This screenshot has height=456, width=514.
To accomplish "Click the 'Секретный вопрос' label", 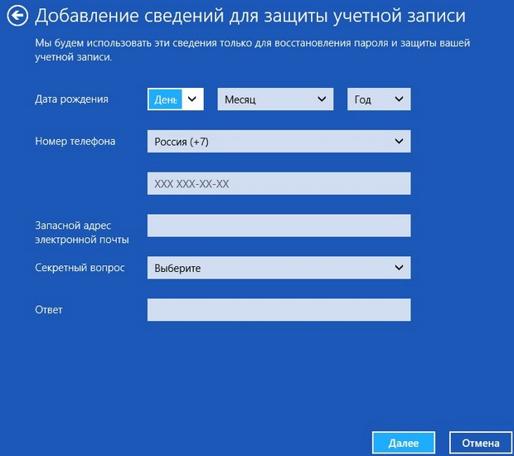I will point(80,268).
